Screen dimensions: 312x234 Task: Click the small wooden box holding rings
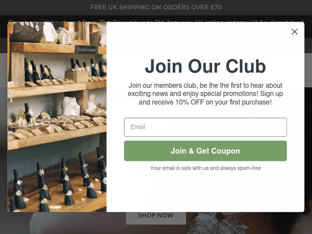click(77, 76)
